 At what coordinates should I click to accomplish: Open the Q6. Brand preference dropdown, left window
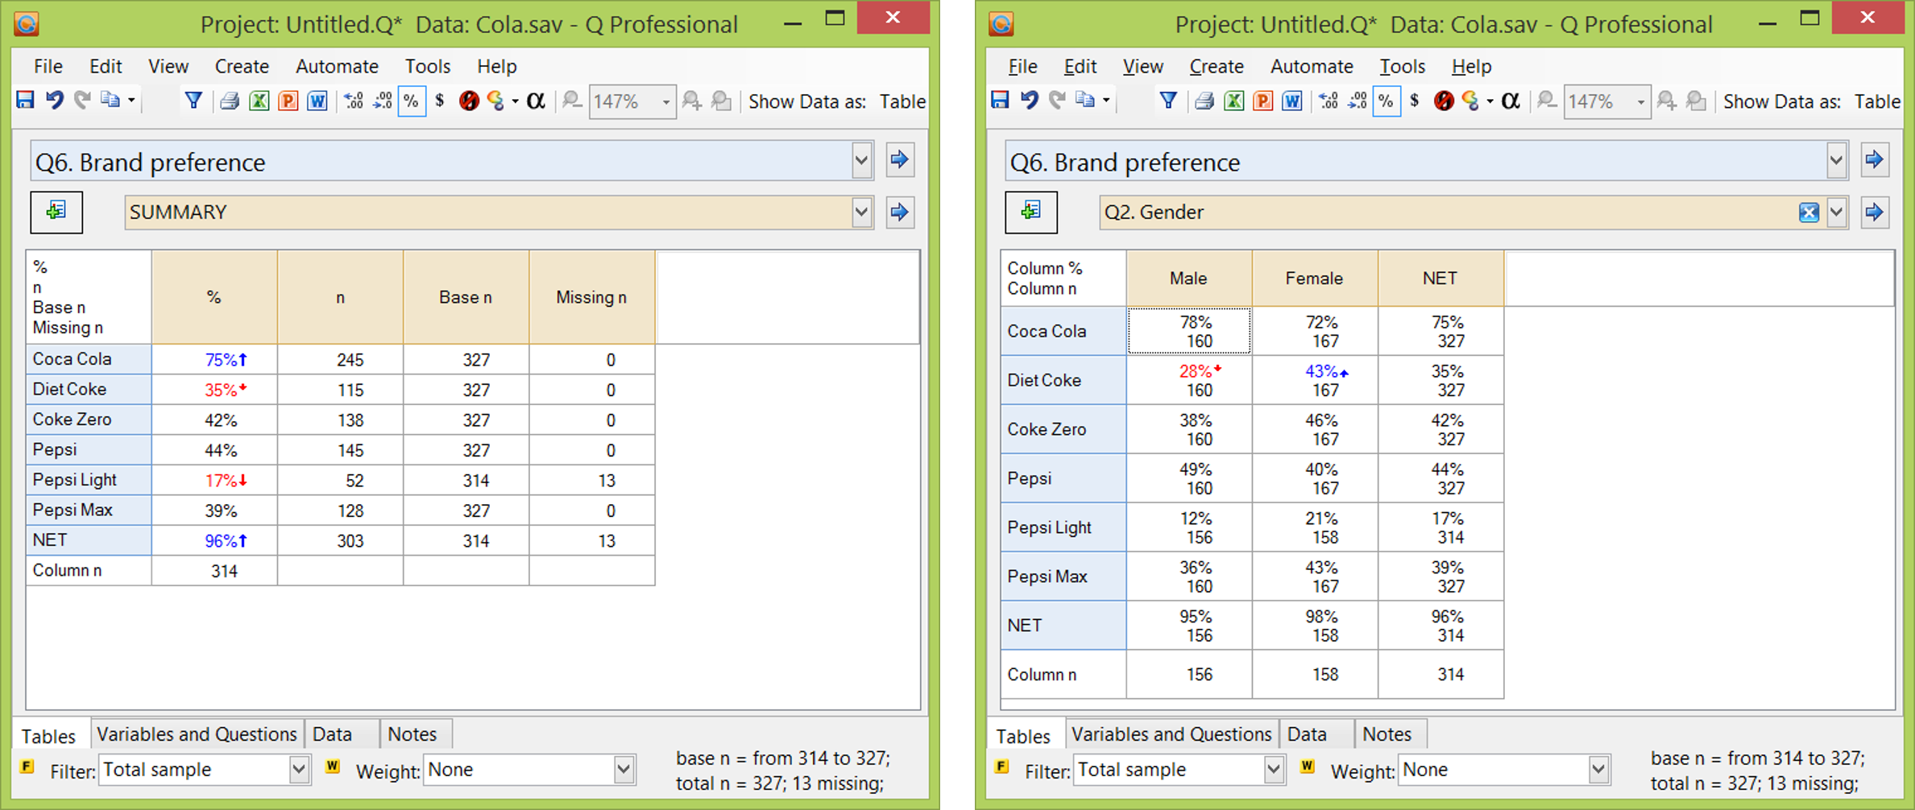(x=861, y=161)
